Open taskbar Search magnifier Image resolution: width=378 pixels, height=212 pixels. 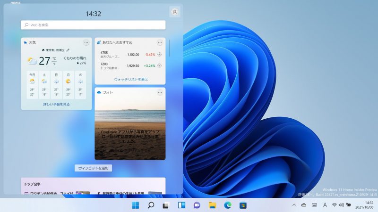coord(151,205)
